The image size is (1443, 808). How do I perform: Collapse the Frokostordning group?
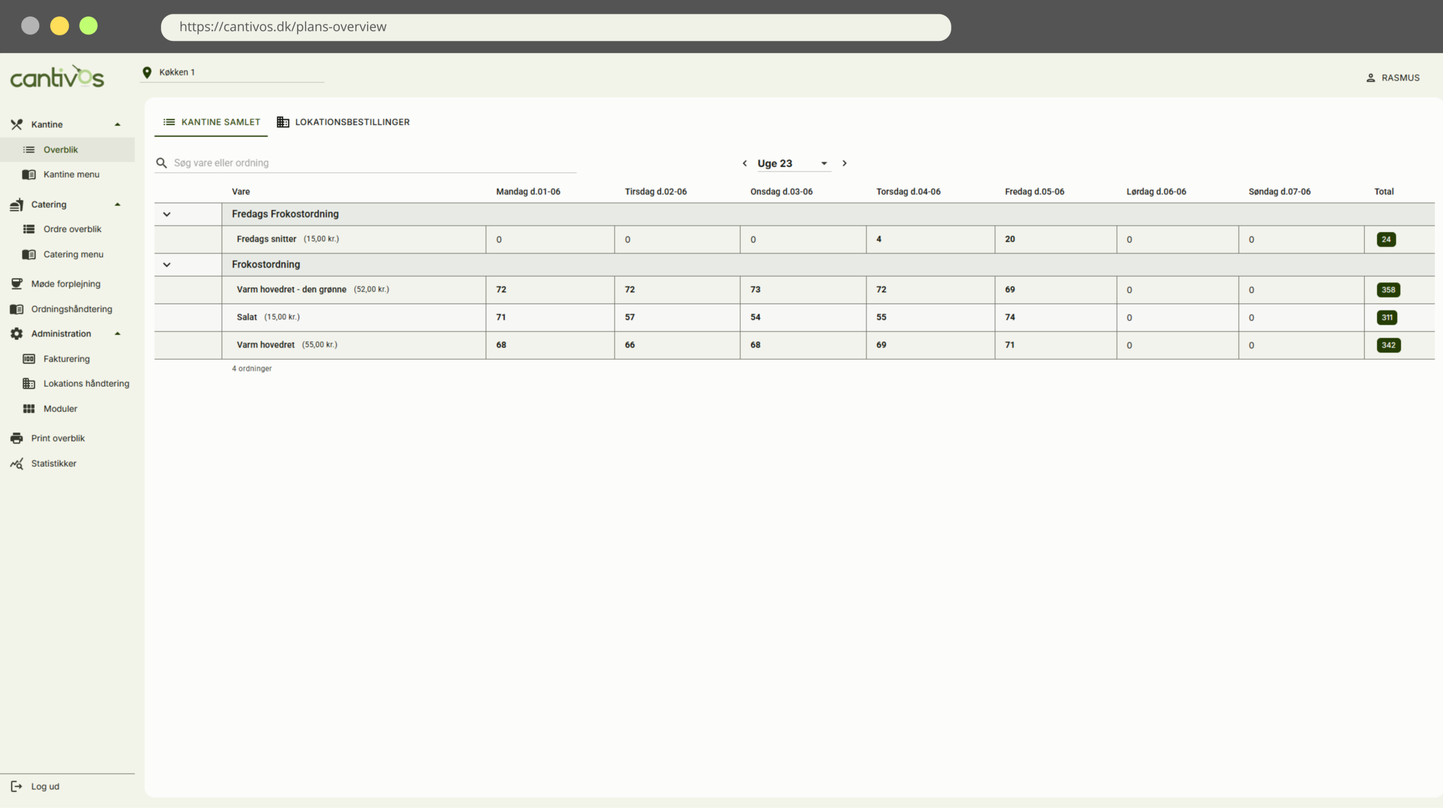(x=167, y=265)
